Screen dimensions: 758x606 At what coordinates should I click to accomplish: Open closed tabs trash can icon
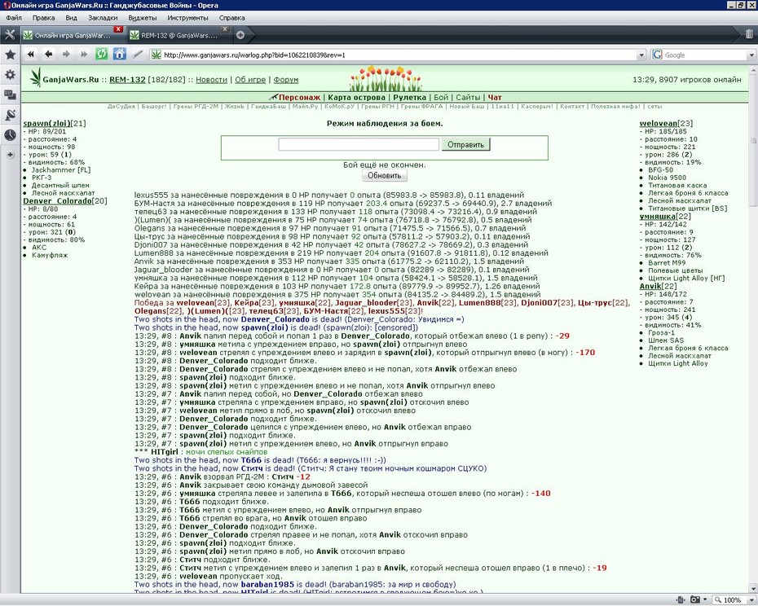[749, 34]
